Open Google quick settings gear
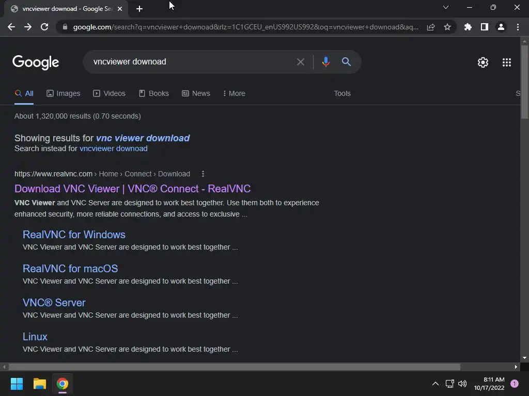 pos(483,62)
